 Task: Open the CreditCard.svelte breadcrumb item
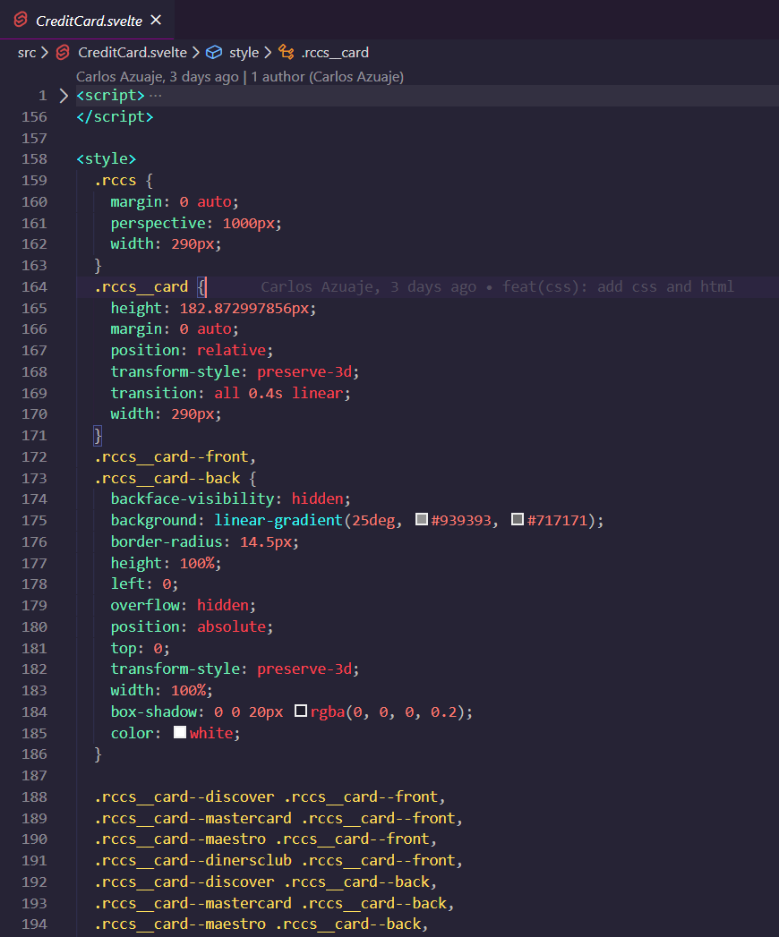(x=133, y=53)
